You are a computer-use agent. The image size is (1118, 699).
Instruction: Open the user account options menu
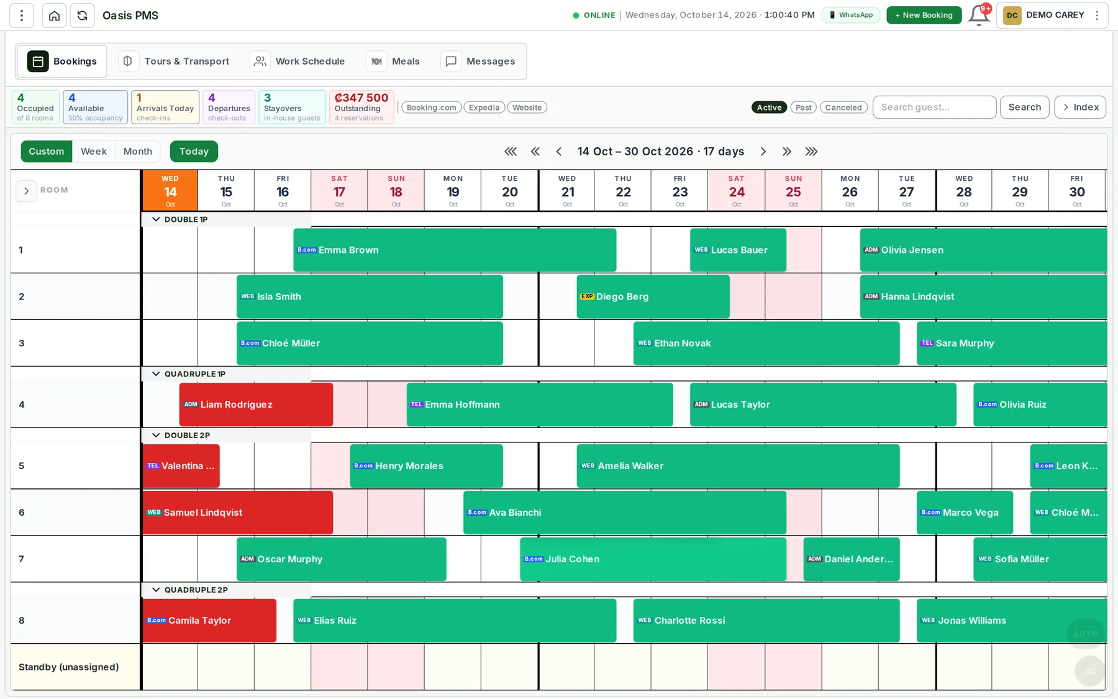(x=1097, y=16)
